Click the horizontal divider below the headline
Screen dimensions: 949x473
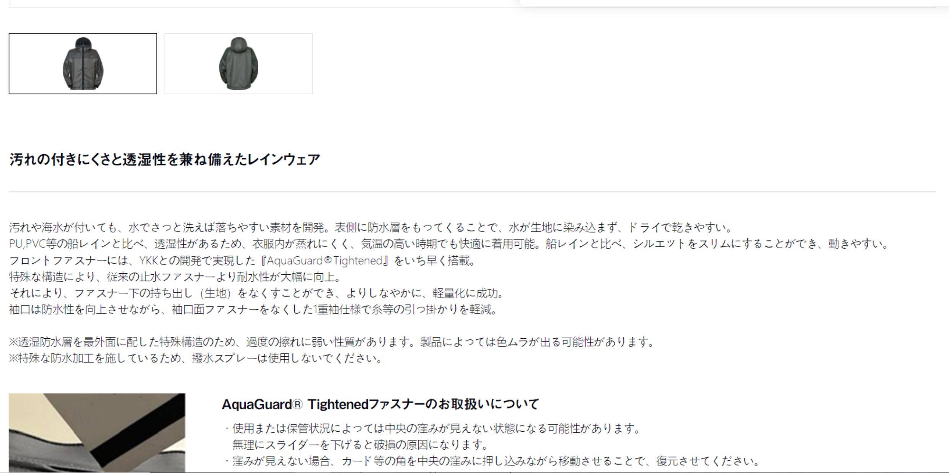(472, 192)
